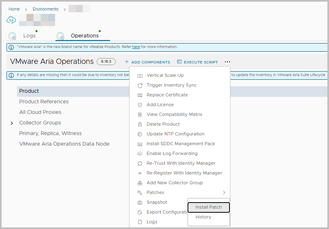Screen dimensions: 329x229
Task: Click the 8.18.3 version badge
Action: tap(106, 62)
